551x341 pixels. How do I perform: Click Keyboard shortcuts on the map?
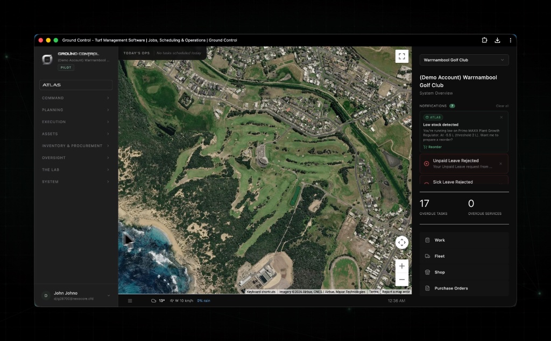click(x=261, y=292)
